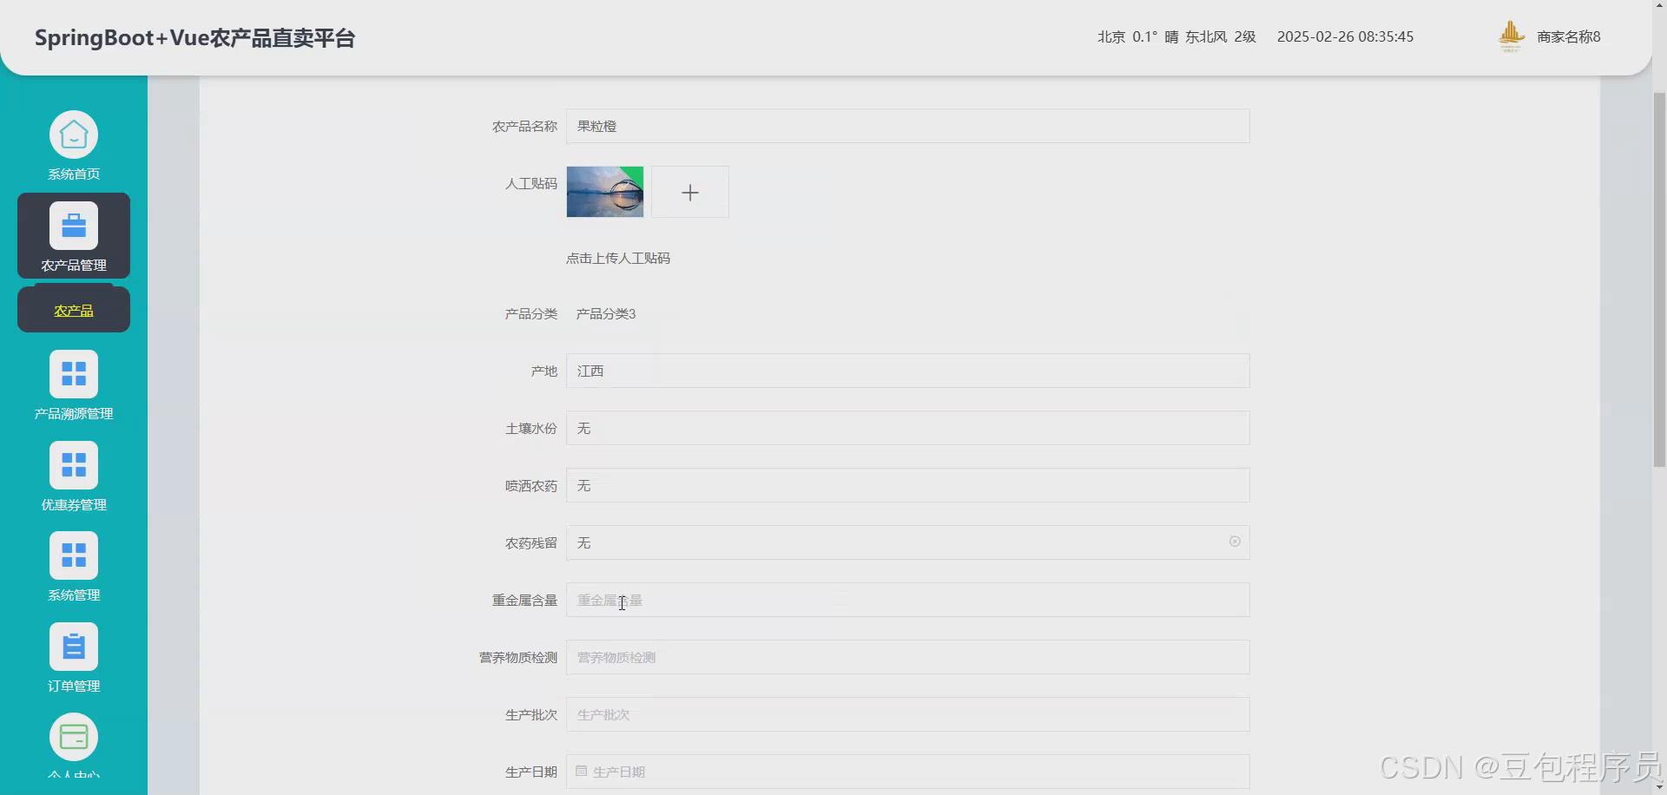The image size is (1667, 795).
Task: Open 订单管理 via its clipboard icon
Action: [x=74, y=646]
